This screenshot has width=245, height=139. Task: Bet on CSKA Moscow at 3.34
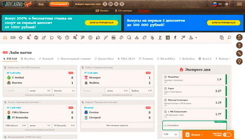(x=16, y=126)
